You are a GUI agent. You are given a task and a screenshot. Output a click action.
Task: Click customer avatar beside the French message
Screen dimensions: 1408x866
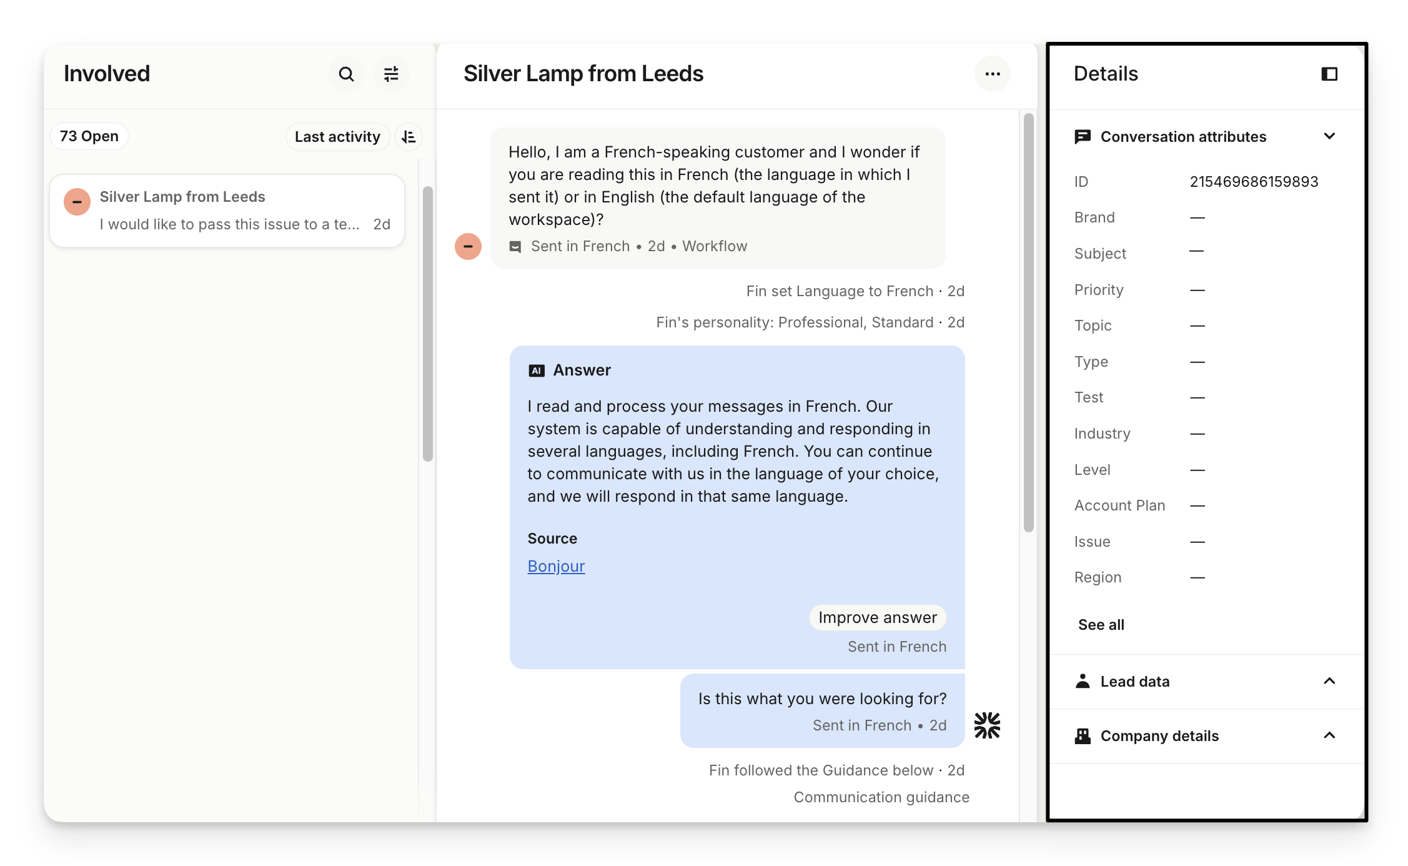pos(468,246)
